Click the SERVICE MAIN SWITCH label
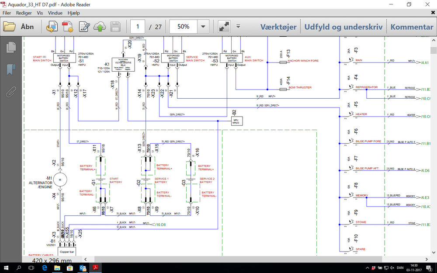437x273 pixels. click(x=195, y=59)
